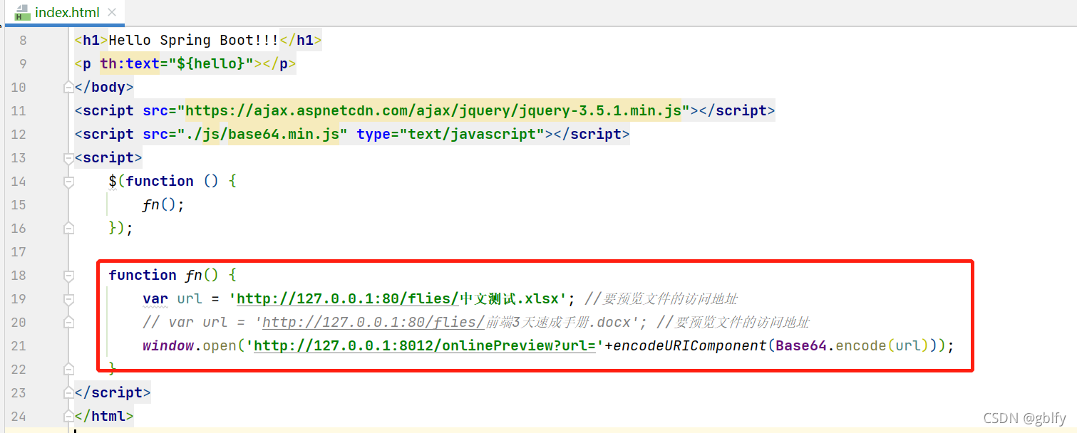Click the closing </html> tag
The image size is (1077, 433).
104,416
